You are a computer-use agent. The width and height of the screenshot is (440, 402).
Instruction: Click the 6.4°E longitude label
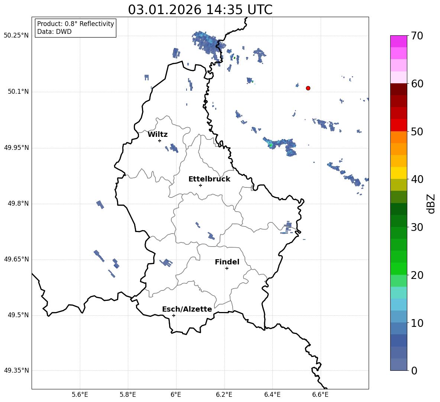272,395
